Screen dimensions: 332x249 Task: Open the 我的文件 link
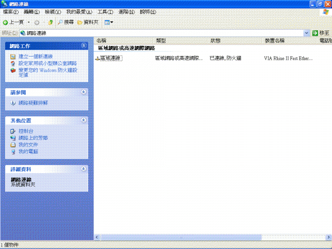click(x=28, y=145)
